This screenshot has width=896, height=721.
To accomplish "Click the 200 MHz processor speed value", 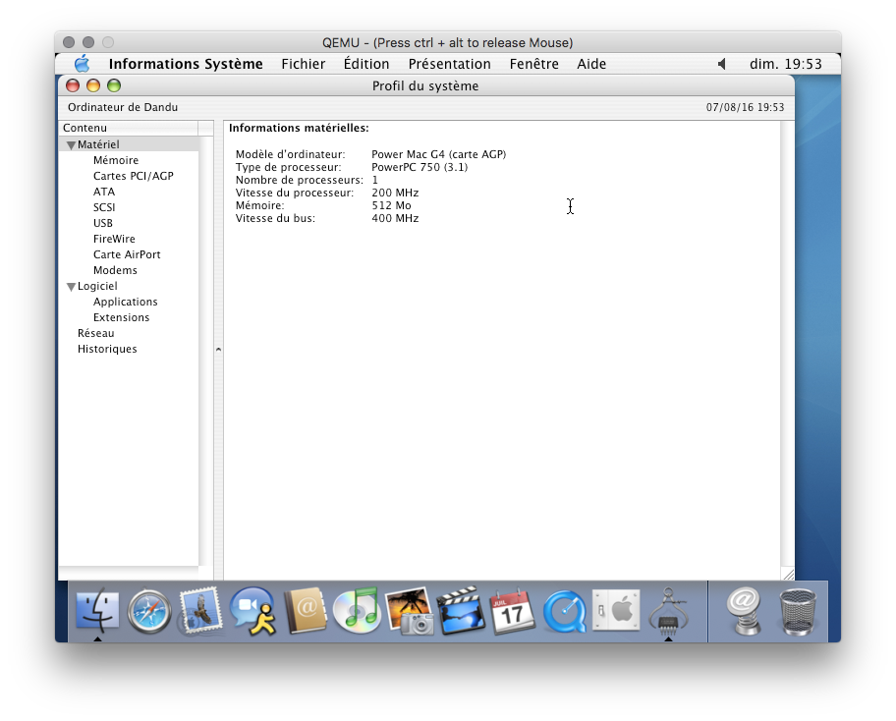I will (x=395, y=194).
